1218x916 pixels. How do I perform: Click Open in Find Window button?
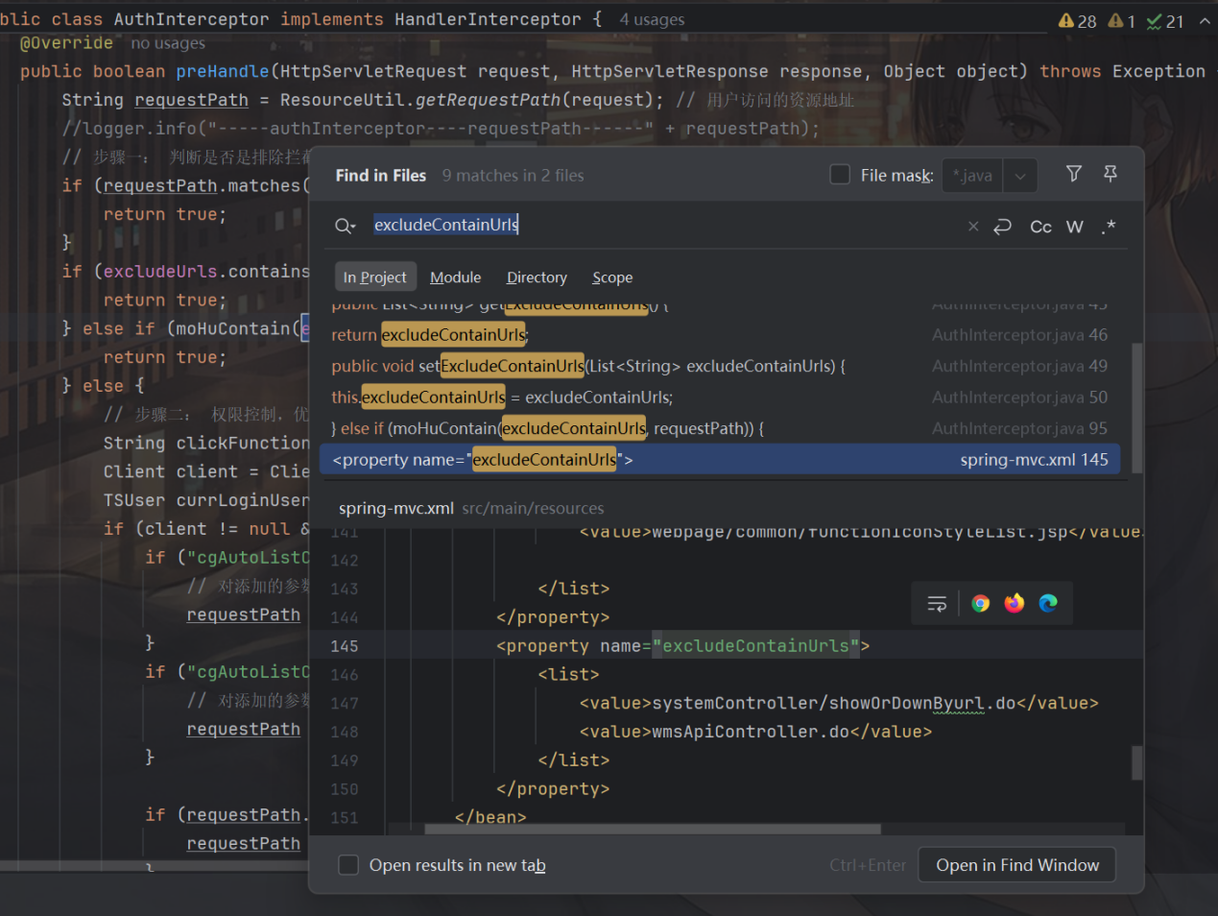coord(1017,865)
